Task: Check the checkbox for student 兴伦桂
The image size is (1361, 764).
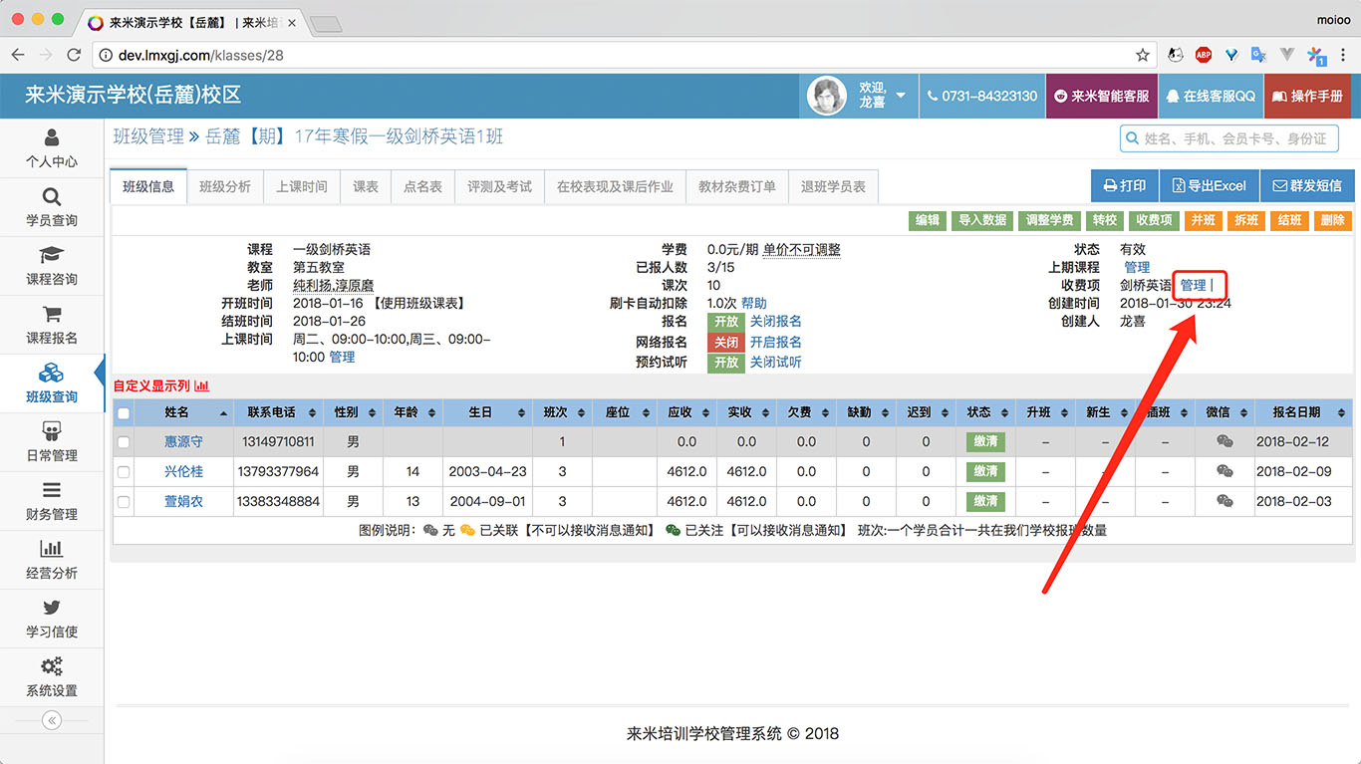Action: pos(125,471)
